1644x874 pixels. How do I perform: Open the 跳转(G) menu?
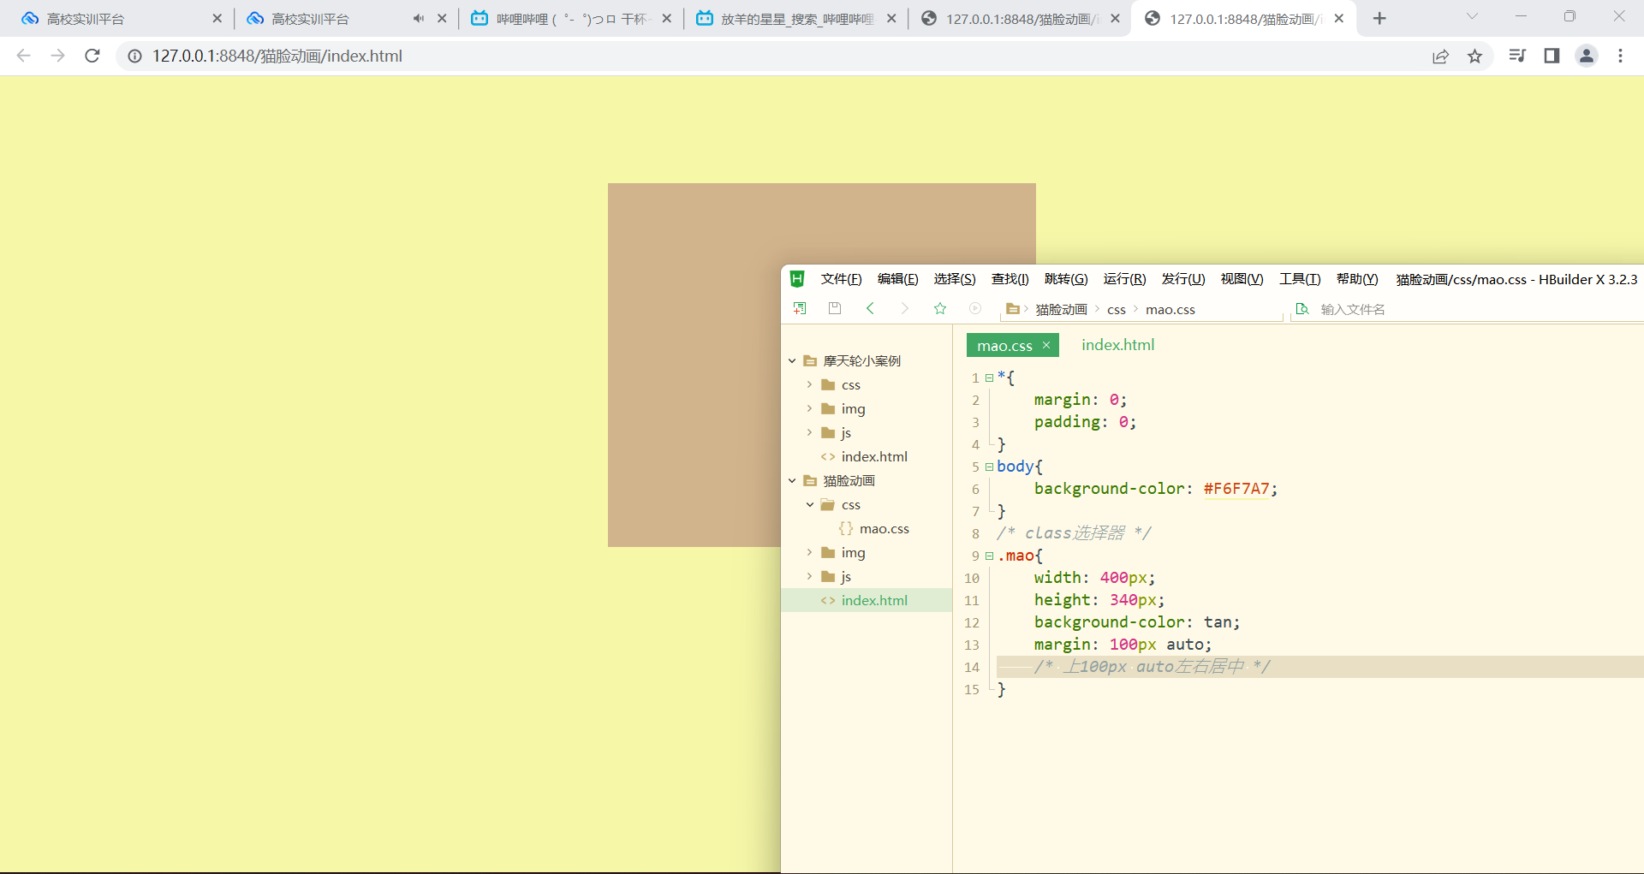(1066, 279)
